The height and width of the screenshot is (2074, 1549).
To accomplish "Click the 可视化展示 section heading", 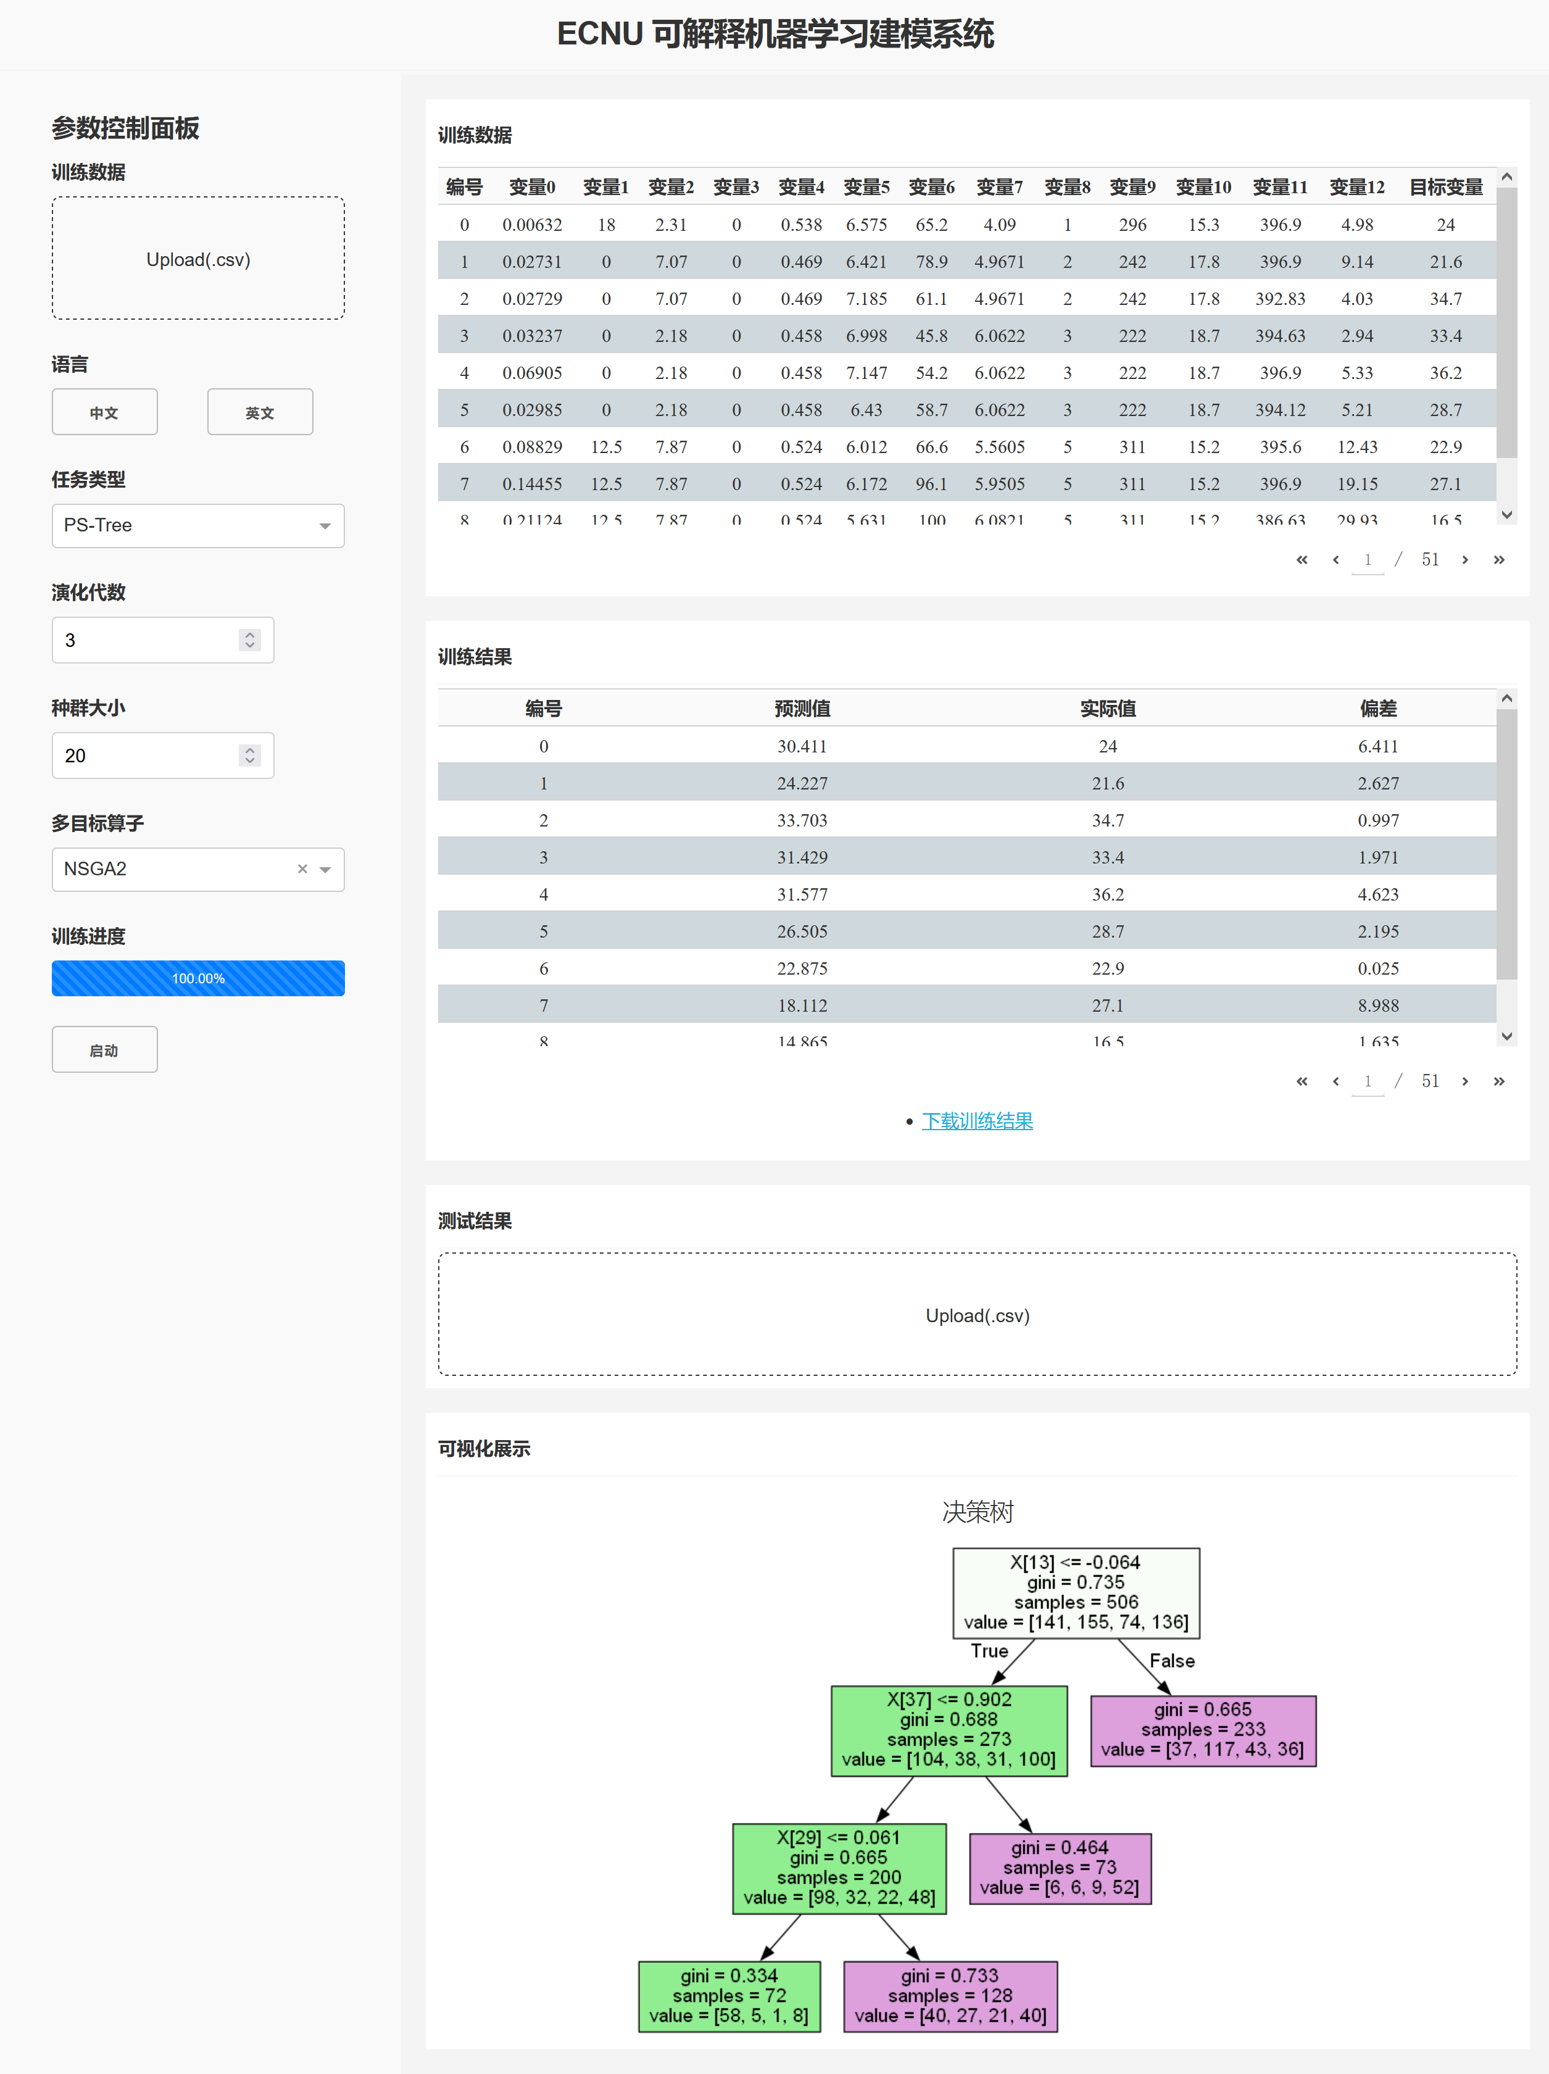I will [484, 1449].
